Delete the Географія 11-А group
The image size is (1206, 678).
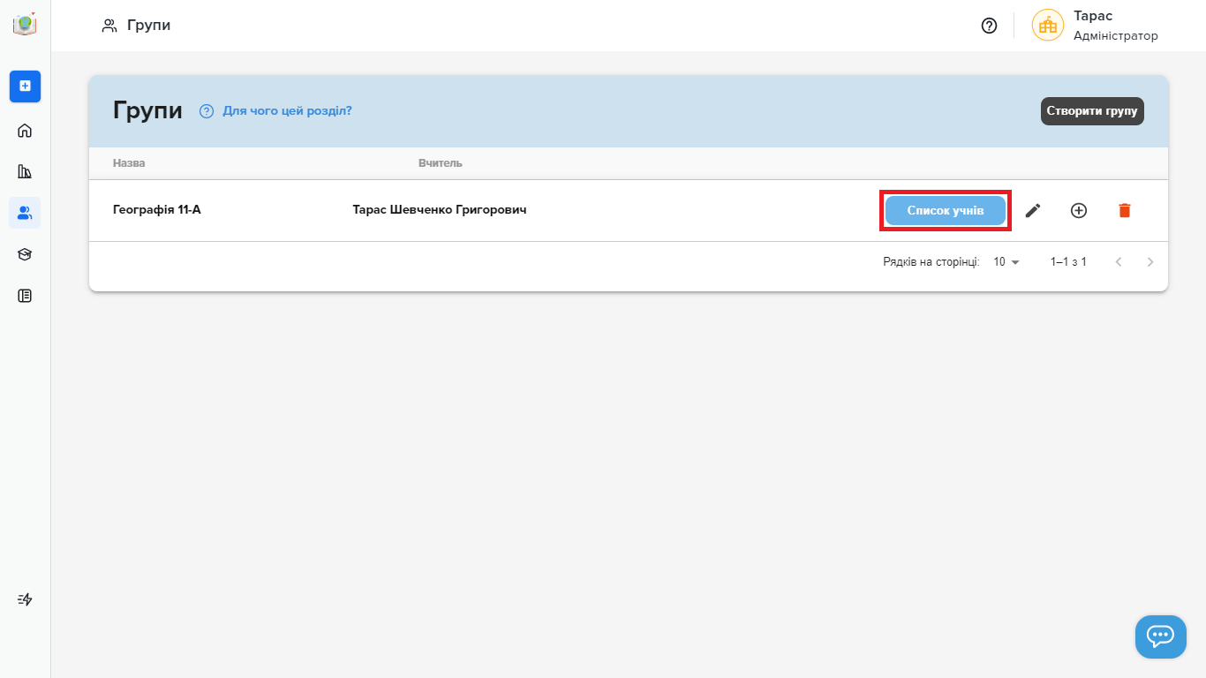(x=1125, y=210)
